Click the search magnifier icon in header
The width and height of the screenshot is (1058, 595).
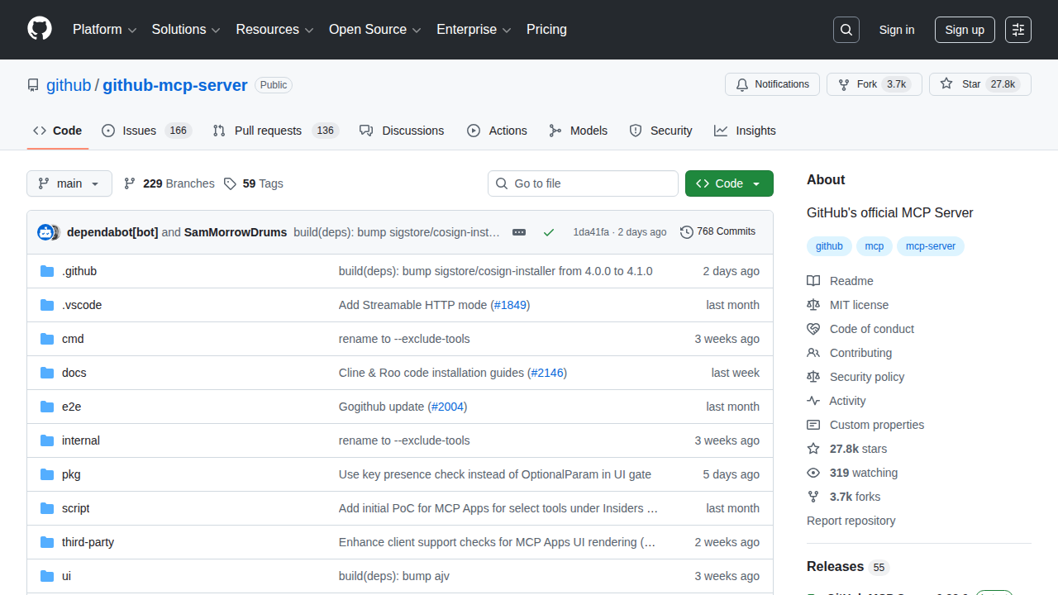click(846, 30)
